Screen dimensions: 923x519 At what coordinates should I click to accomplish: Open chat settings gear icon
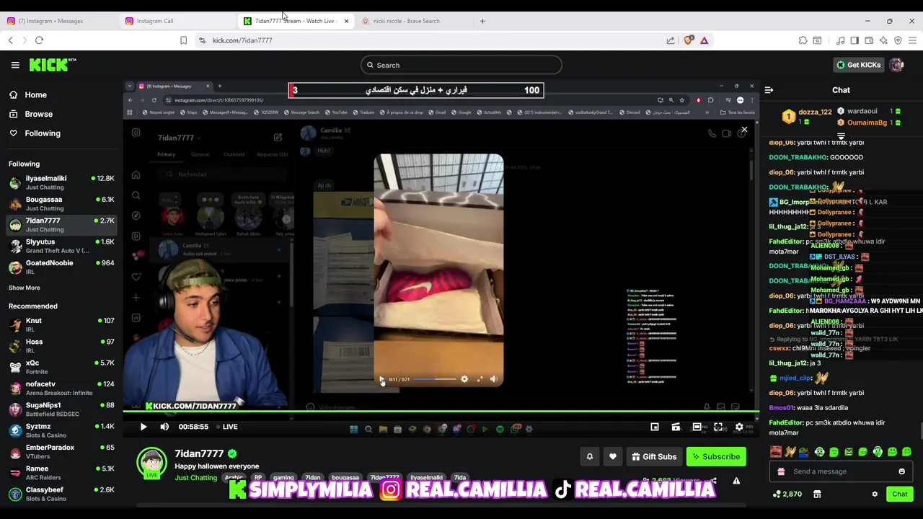[x=875, y=494]
